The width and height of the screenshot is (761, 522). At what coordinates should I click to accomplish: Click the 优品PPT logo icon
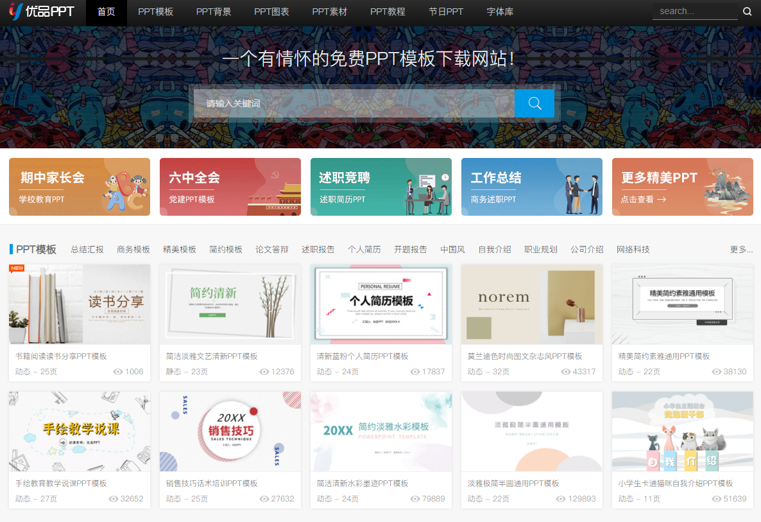[14, 12]
